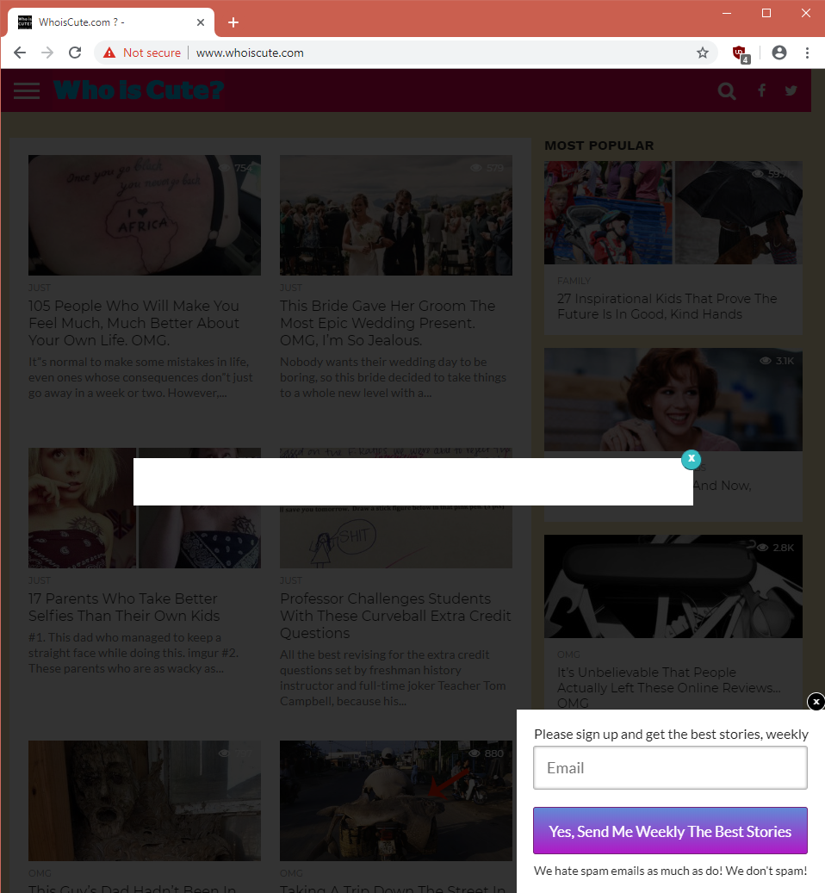The width and height of the screenshot is (825, 893).
Task: Click the JUST label above Professor Challenges
Action: (x=291, y=580)
